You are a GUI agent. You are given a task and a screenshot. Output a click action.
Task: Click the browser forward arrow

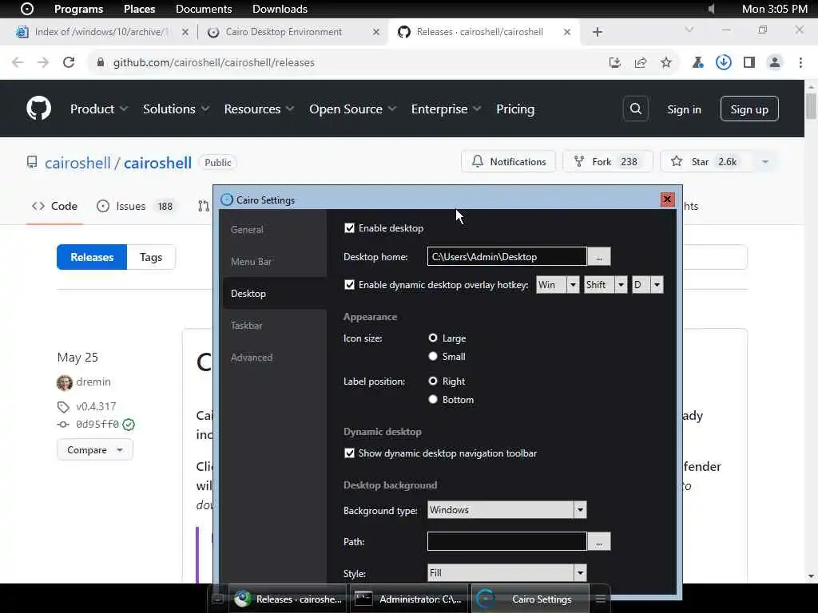tap(43, 62)
